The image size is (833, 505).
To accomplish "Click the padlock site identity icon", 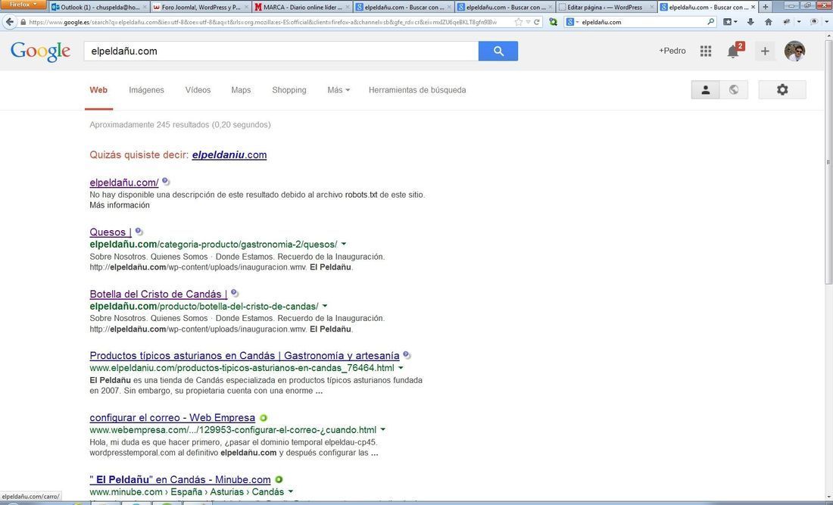I will (23, 22).
